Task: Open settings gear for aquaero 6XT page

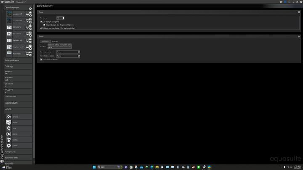Action: [x=30, y=16]
